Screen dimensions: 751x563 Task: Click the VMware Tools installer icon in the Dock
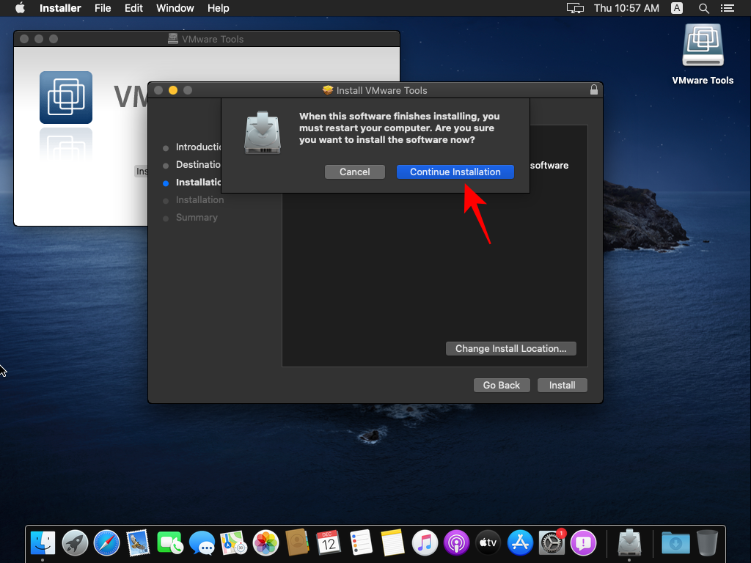click(629, 543)
